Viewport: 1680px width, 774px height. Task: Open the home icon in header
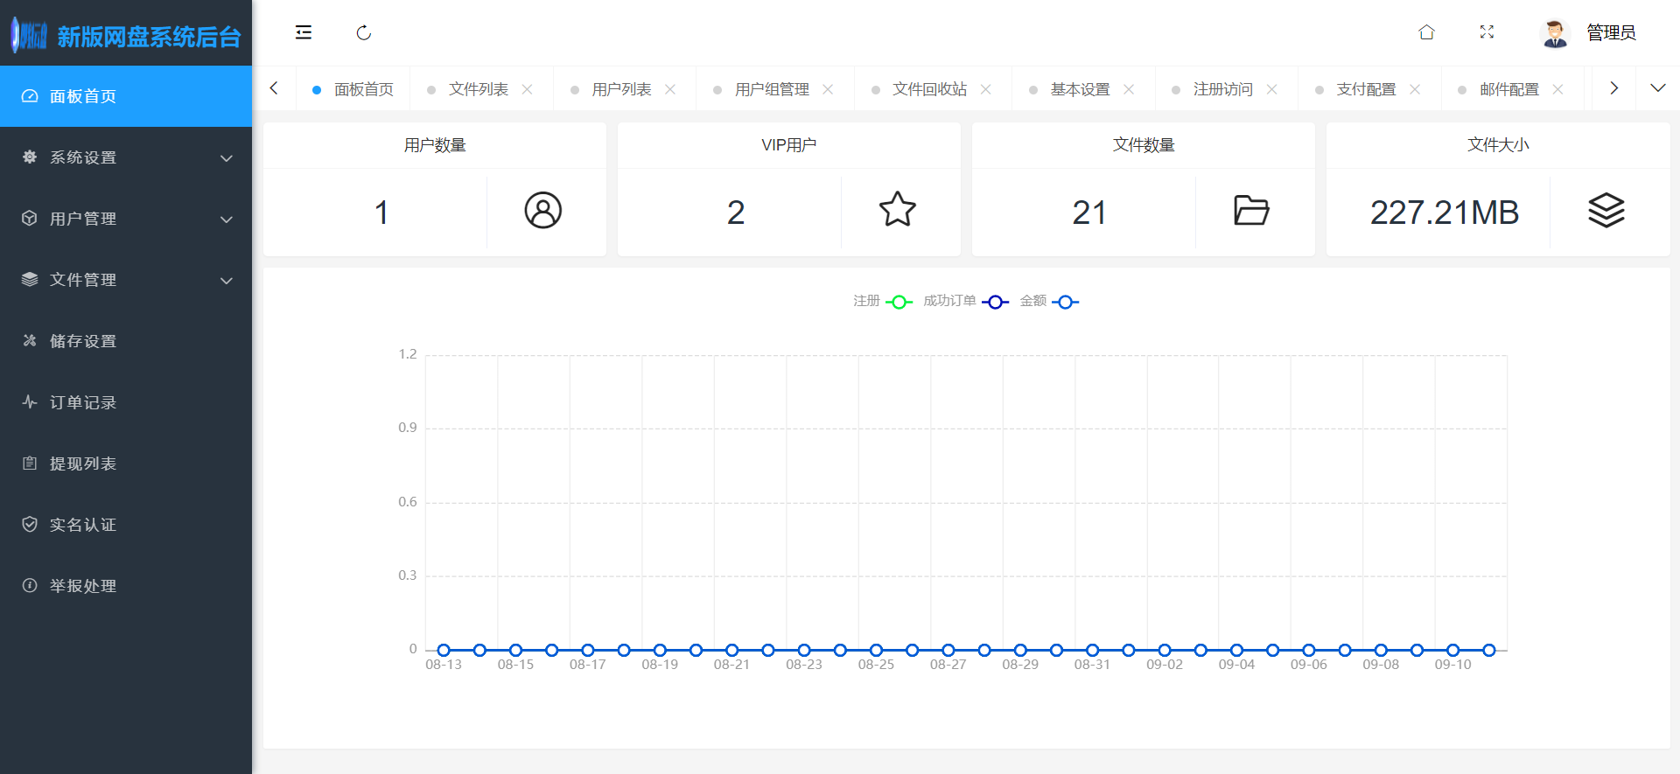click(1426, 32)
